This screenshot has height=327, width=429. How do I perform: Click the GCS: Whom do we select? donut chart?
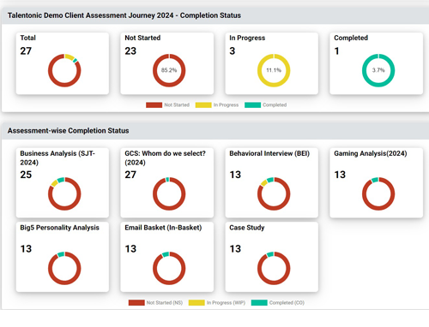click(169, 193)
